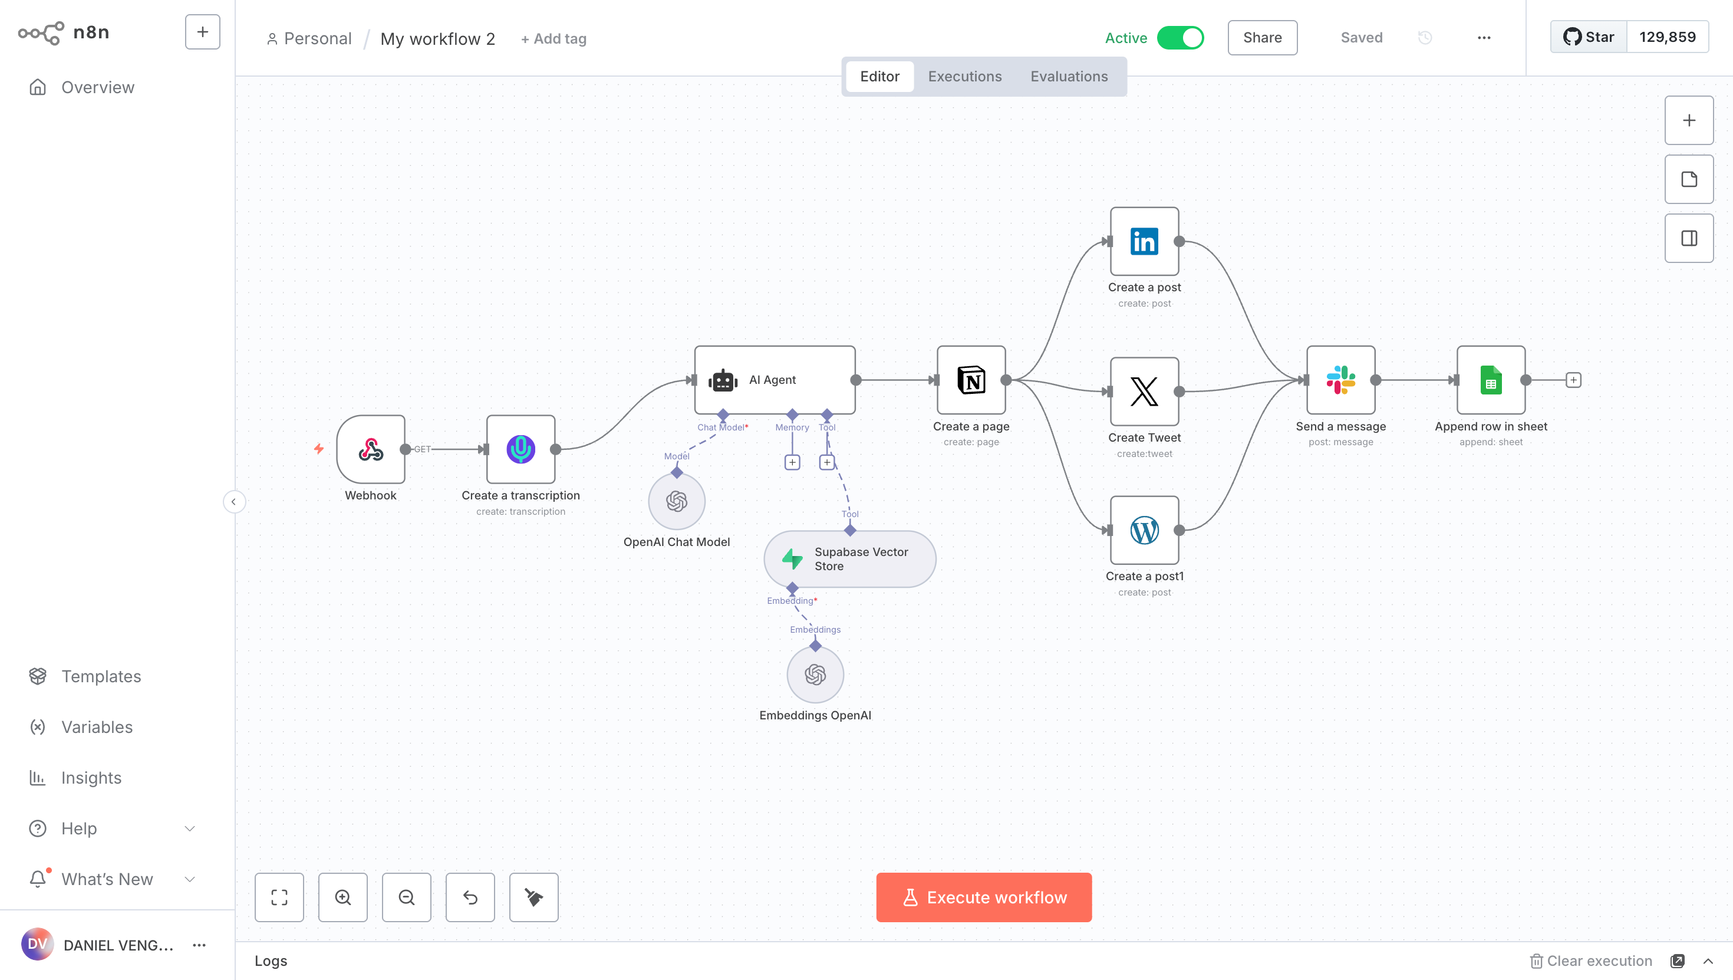Toggle the focus side panel icon
Viewport: 1733px width, 980px height.
(x=1689, y=238)
